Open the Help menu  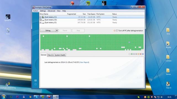(x=64, y=11)
